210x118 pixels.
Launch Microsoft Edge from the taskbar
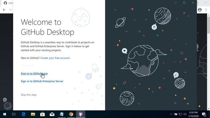point(23,114)
